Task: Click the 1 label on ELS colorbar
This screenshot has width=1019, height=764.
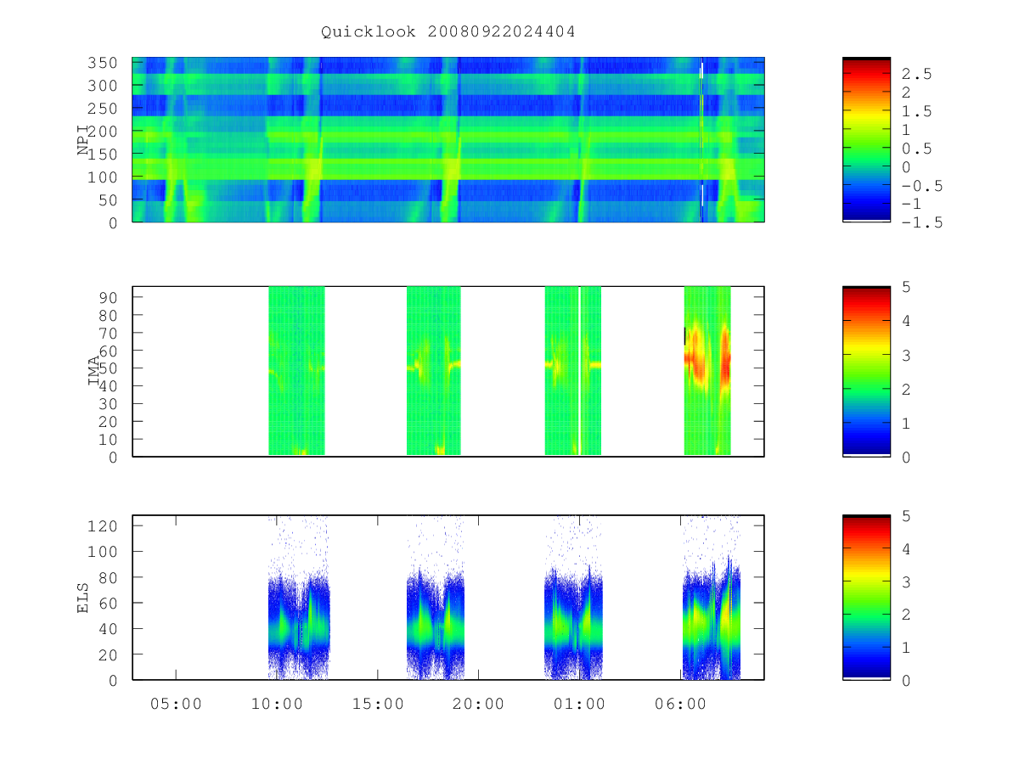Action: 906,647
